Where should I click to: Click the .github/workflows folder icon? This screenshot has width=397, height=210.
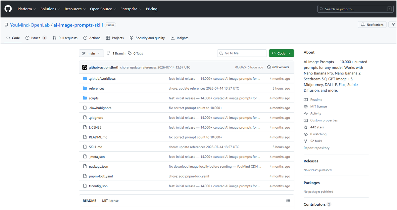85,78
